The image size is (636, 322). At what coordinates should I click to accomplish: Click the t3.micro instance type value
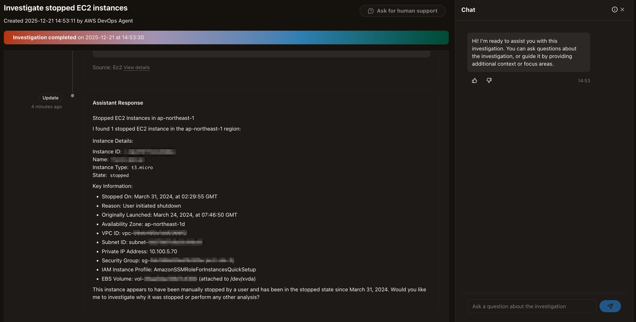click(x=143, y=167)
